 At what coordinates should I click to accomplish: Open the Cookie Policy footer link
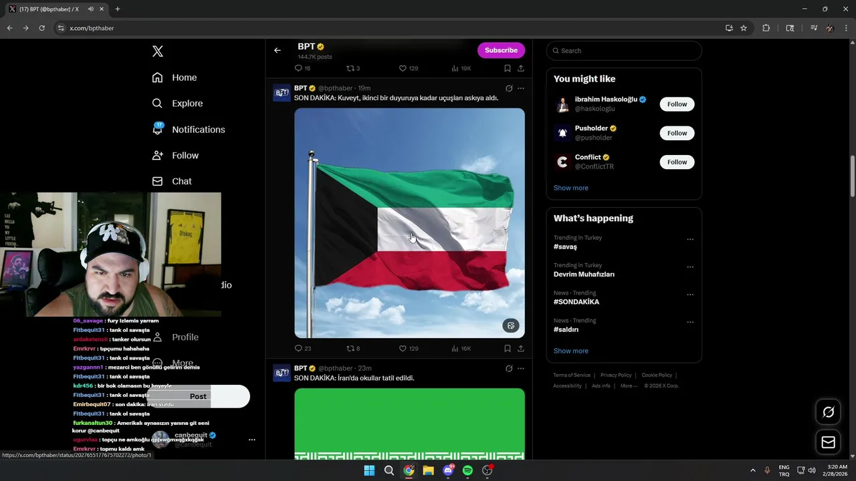[x=657, y=375]
